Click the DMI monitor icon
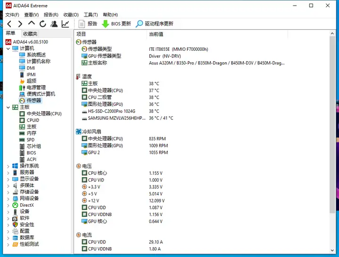The height and width of the screenshot is (257, 339). click(x=22, y=68)
